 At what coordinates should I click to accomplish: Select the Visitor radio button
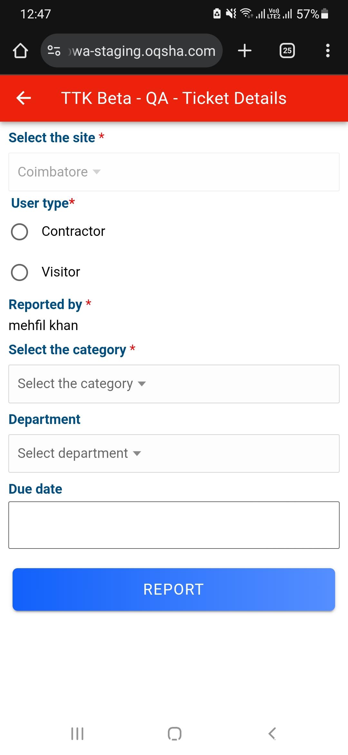[20, 272]
